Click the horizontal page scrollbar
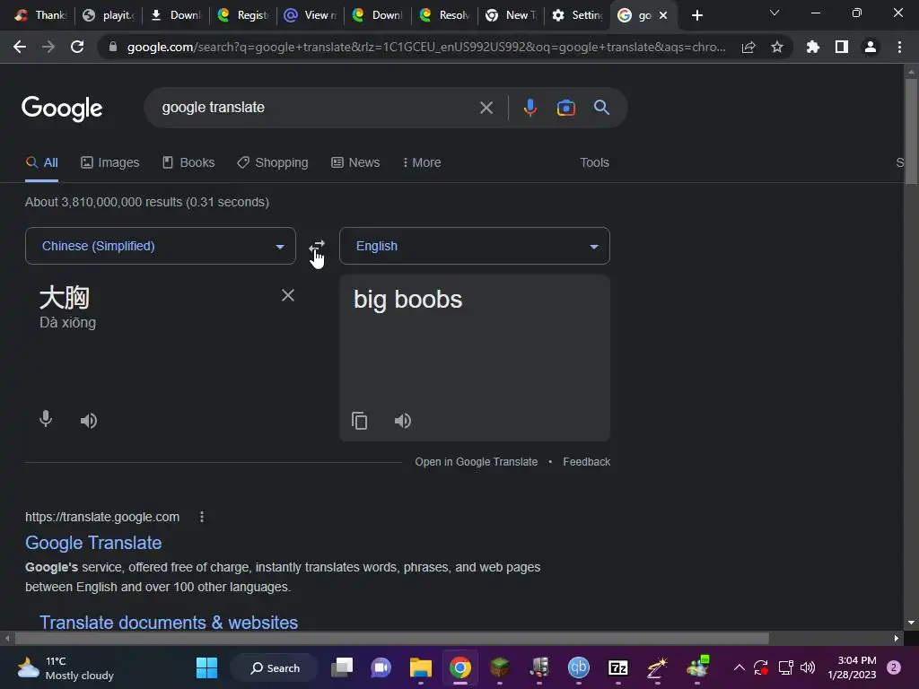919x689 pixels. 391,638
